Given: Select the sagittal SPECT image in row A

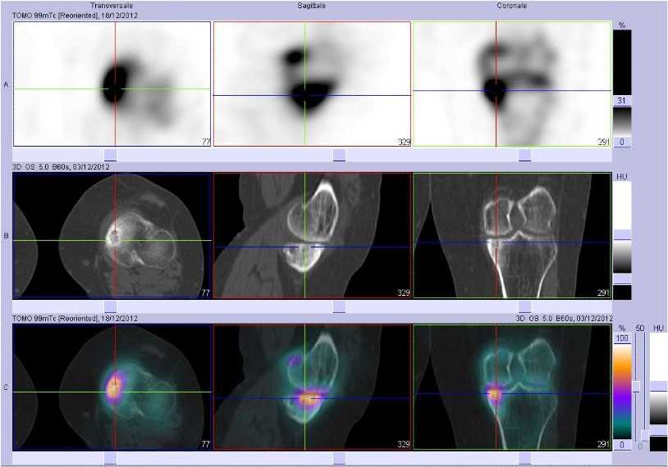Looking at the screenshot, I should [x=312, y=84].
